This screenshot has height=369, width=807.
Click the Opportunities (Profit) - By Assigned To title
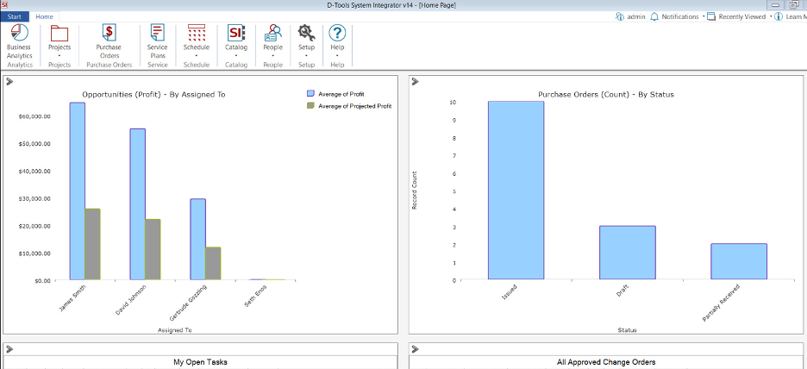(x=153, y=95)
